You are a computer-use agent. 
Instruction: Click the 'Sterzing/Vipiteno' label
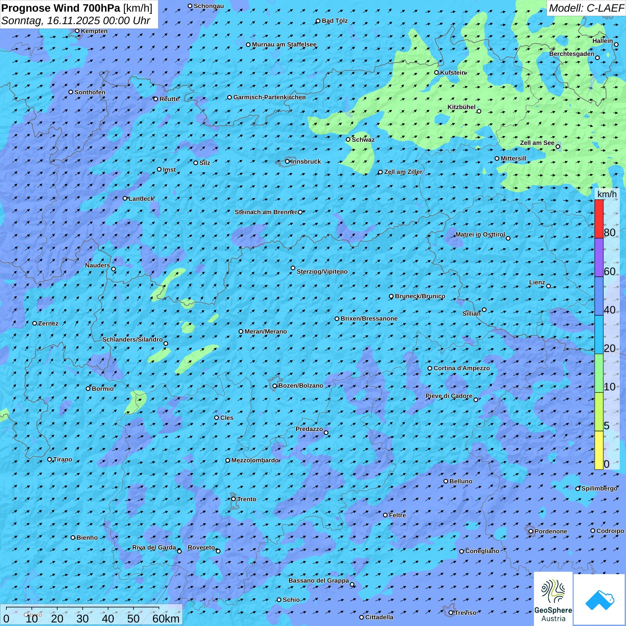click(322, 271)
